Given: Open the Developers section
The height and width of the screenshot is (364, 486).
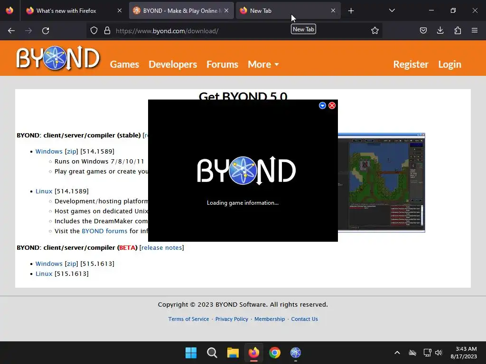Looking at the screenshot, I should click(173, 64).
